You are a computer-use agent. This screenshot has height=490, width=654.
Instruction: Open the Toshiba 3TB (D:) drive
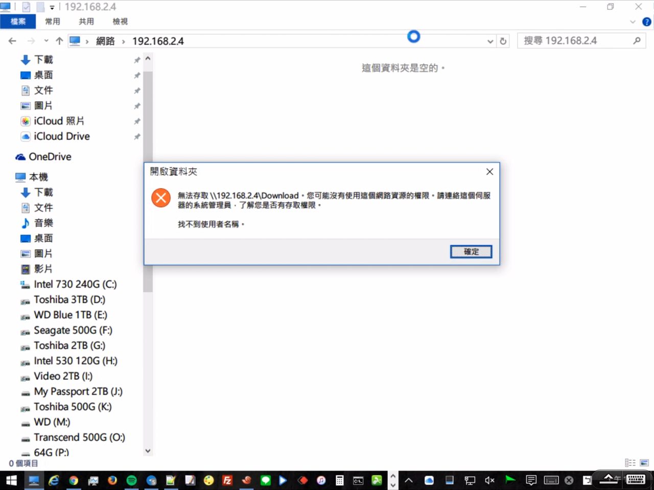[69, 300]
